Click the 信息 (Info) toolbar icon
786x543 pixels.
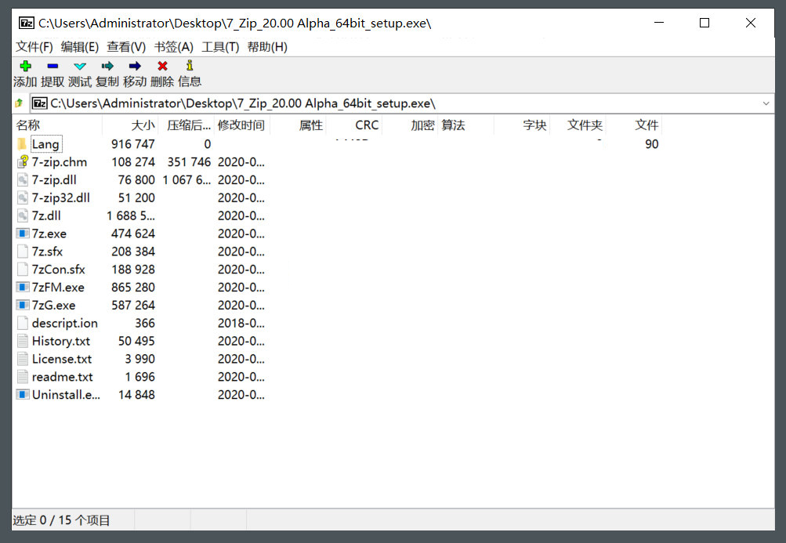pyautogui.click(x=189, y=67)
